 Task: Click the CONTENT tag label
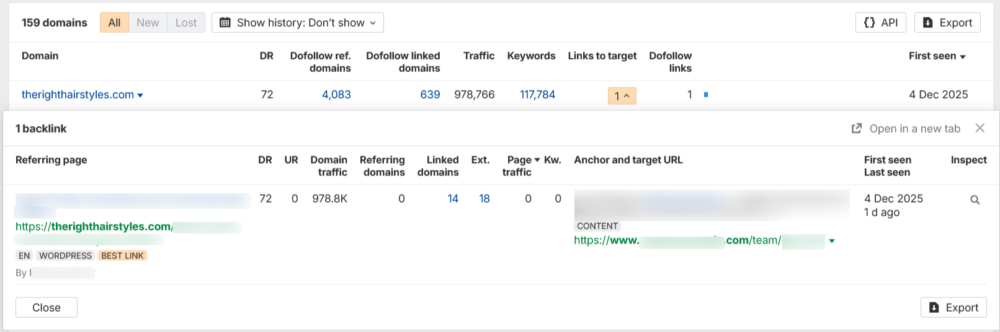(597, 226)
